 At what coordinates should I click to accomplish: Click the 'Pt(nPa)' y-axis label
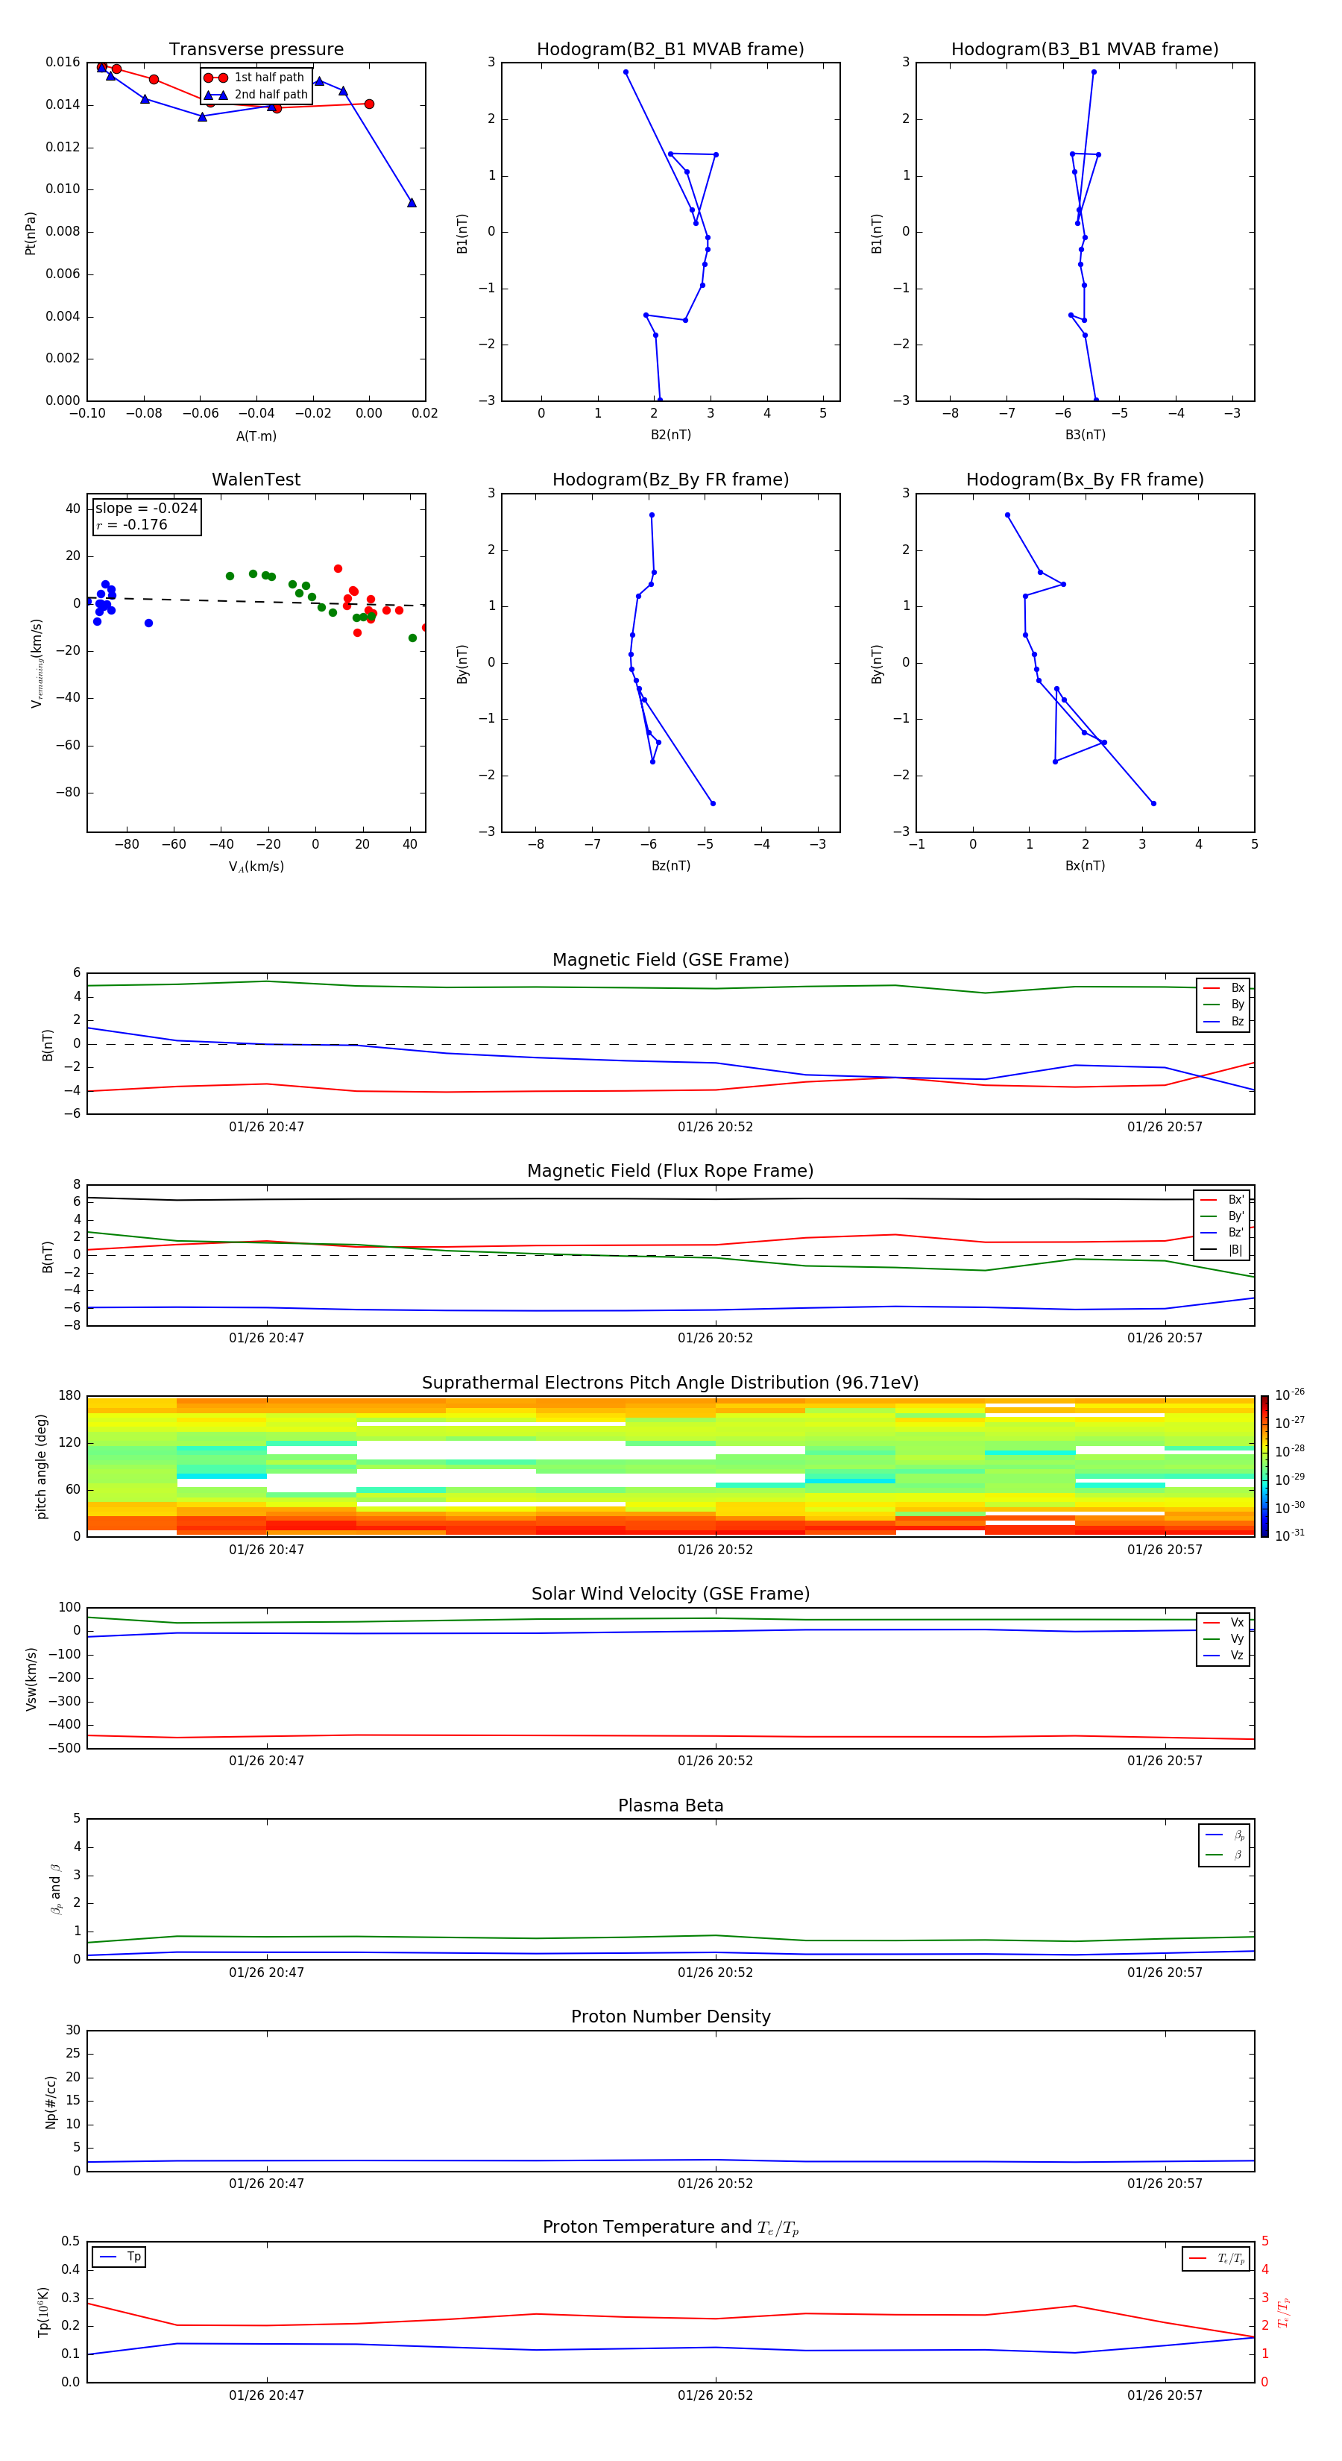point(30,233)
